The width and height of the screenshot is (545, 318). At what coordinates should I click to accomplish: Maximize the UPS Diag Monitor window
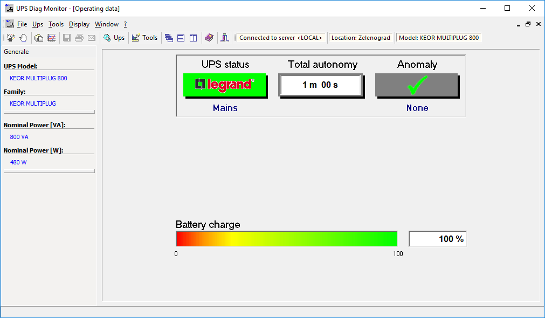point(507,8)
